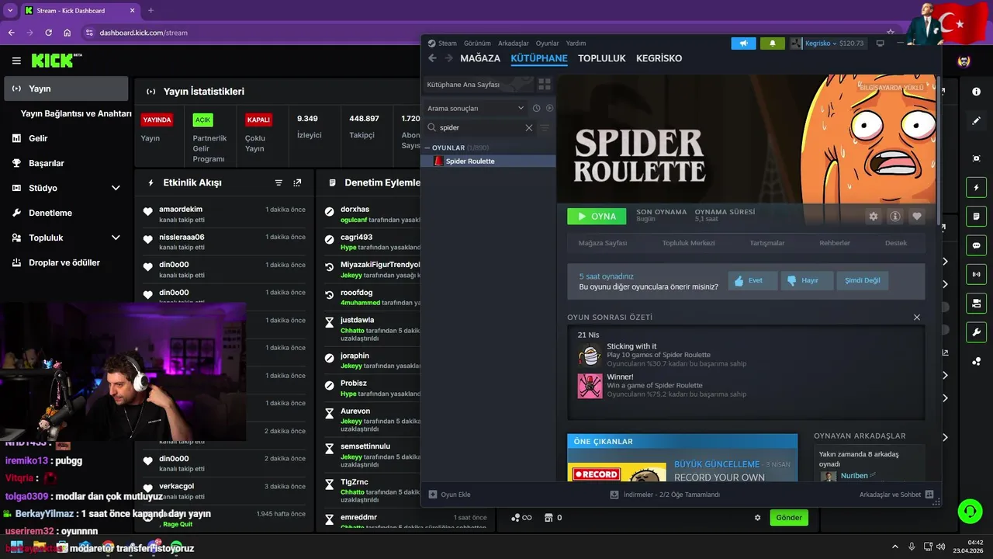Open advanced library filter icon
This screenshot has width=993, height=559.
[x=545, y=127]
